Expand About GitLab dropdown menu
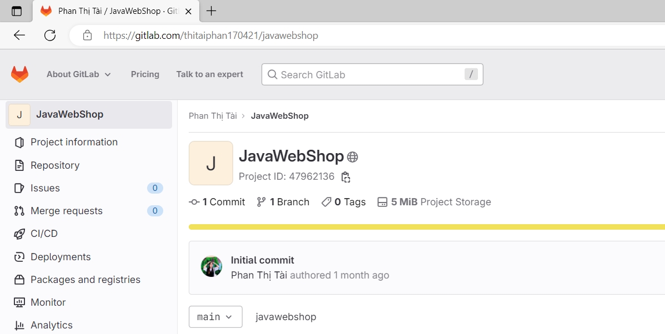The image size is (665, 334). pos(79,74)
